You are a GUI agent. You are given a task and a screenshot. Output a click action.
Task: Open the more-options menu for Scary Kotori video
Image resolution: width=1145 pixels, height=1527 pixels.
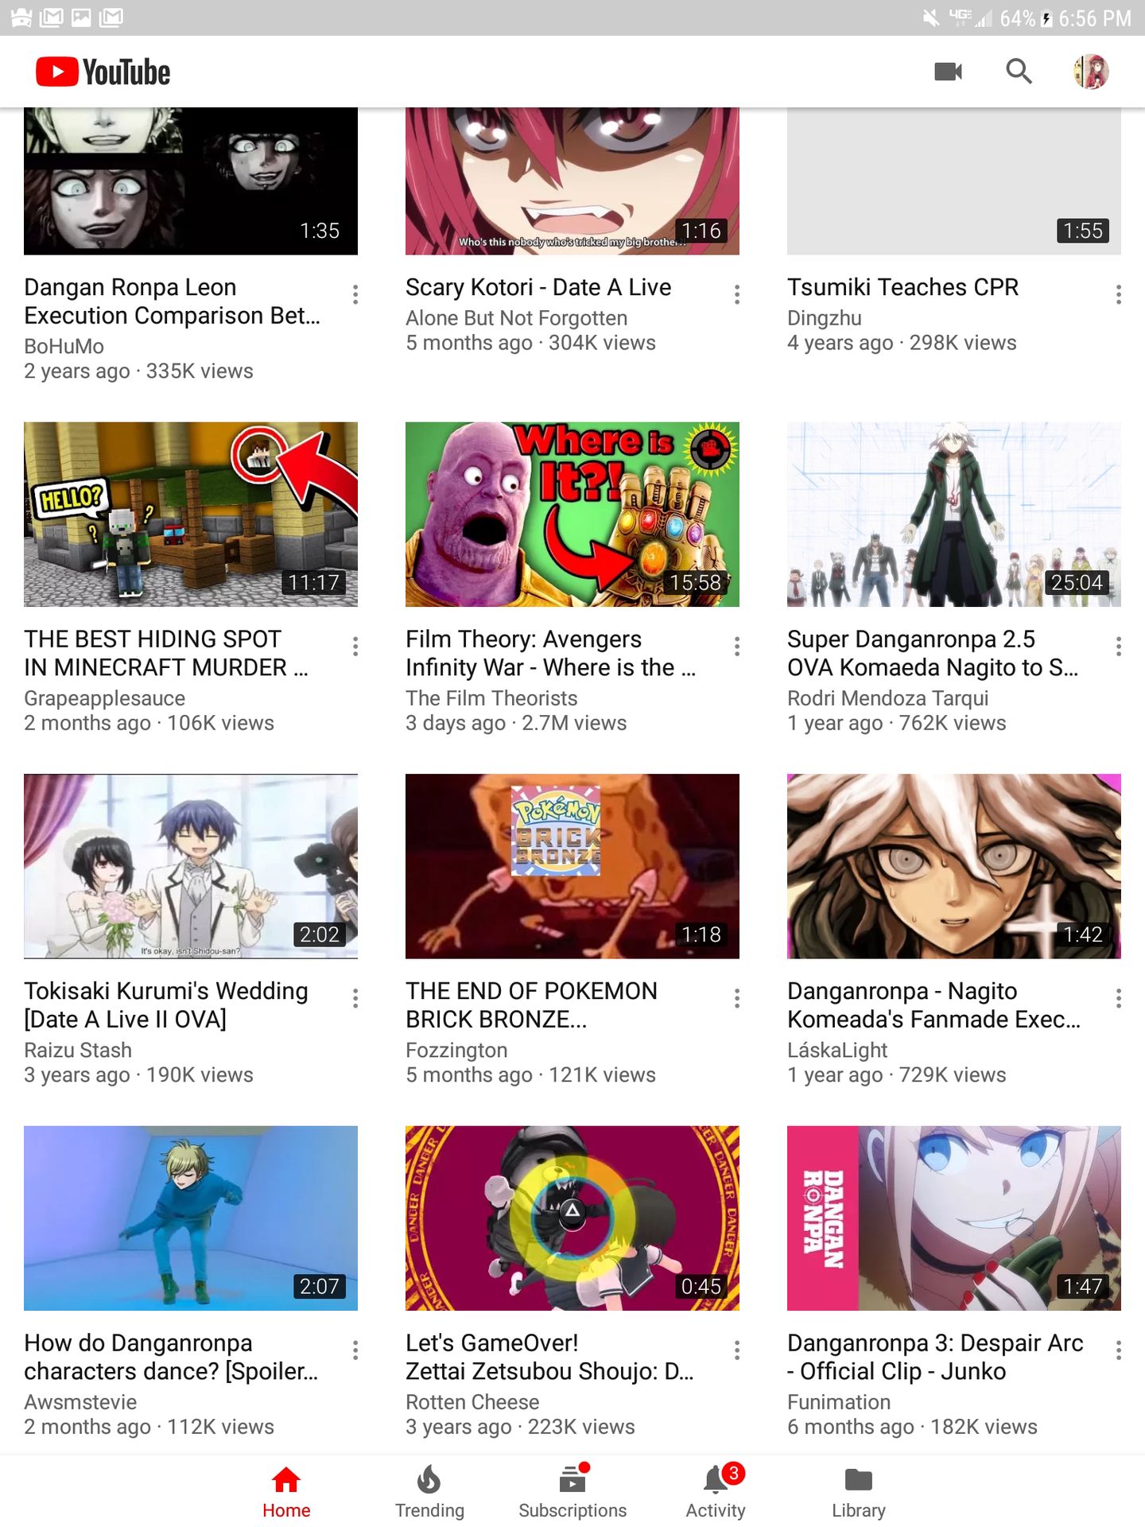(737, 294)
